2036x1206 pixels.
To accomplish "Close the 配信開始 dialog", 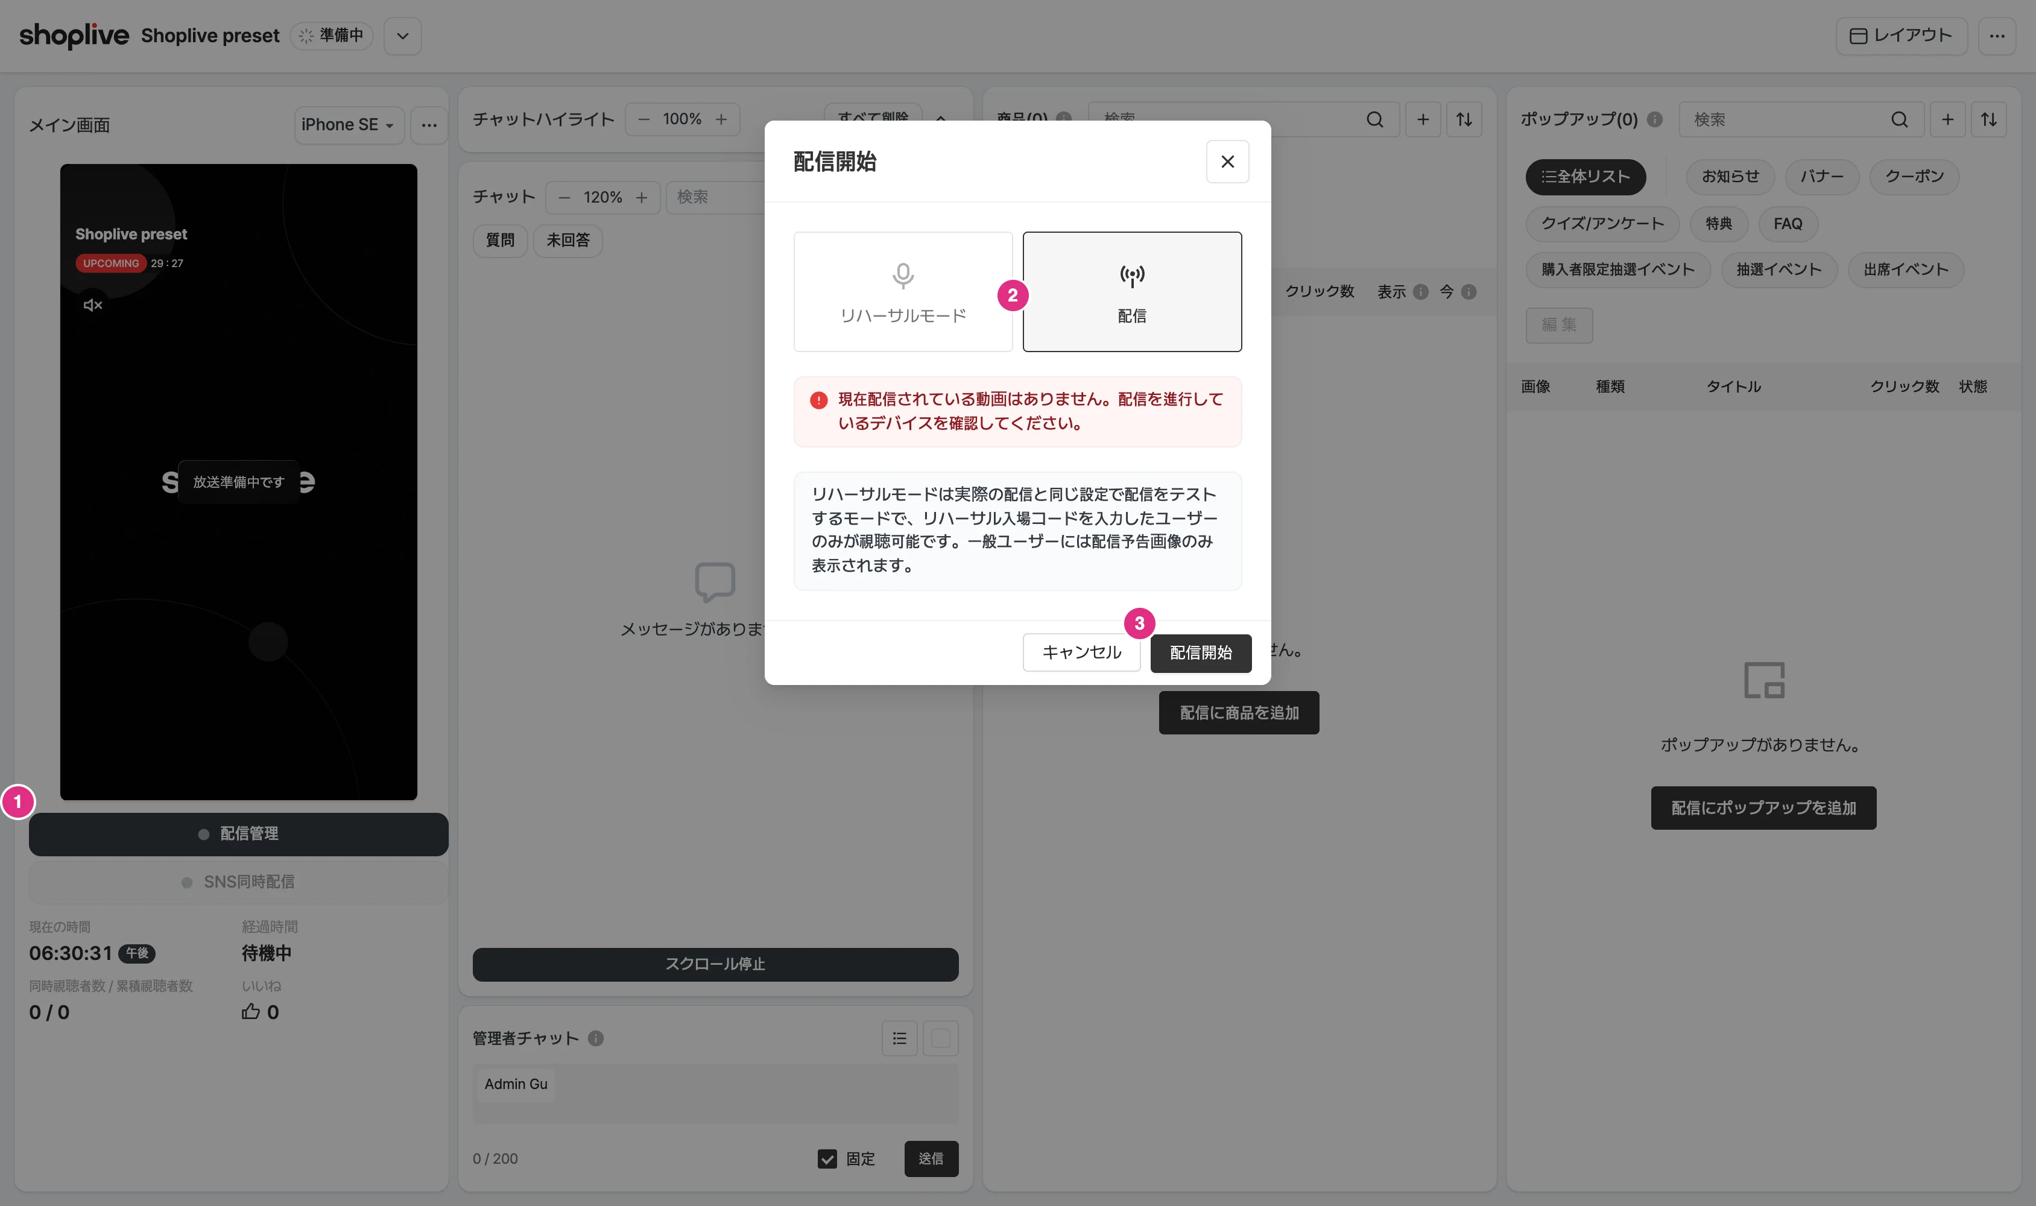I will [x=1227, y=162].
